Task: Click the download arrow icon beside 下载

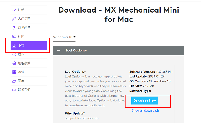Action: [x=14, y=46]
